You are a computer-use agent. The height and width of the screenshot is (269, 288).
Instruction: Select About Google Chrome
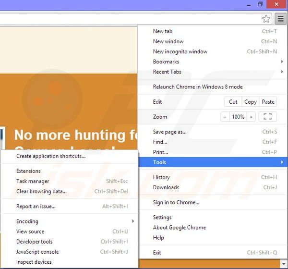[212, 227]
